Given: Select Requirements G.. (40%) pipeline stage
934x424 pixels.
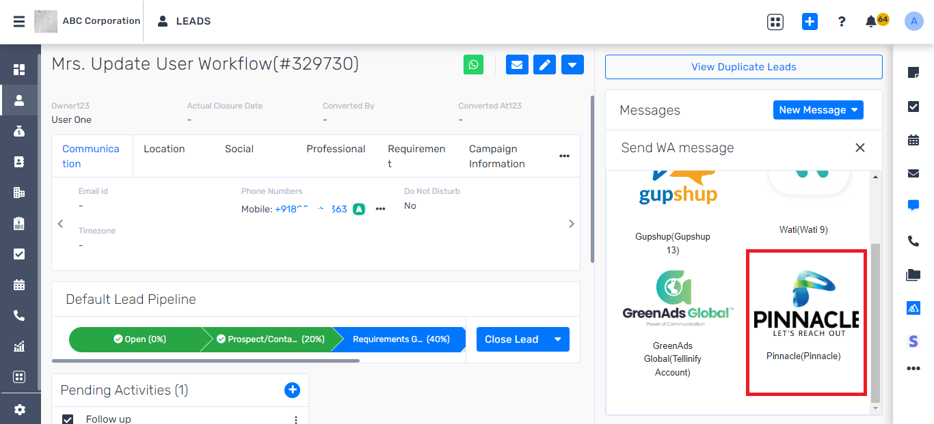Looking at the screenshot, I should [x=401, y=339].
